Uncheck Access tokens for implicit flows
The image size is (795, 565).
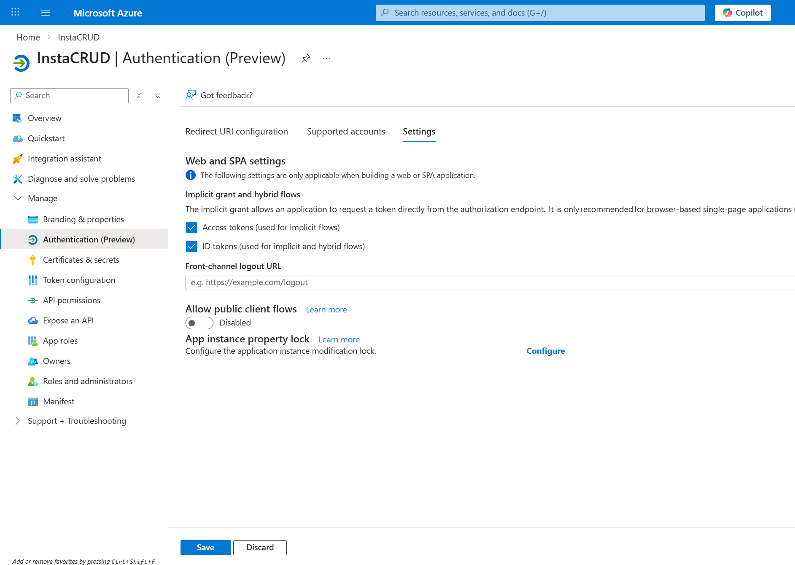click(x=191, y=228)
